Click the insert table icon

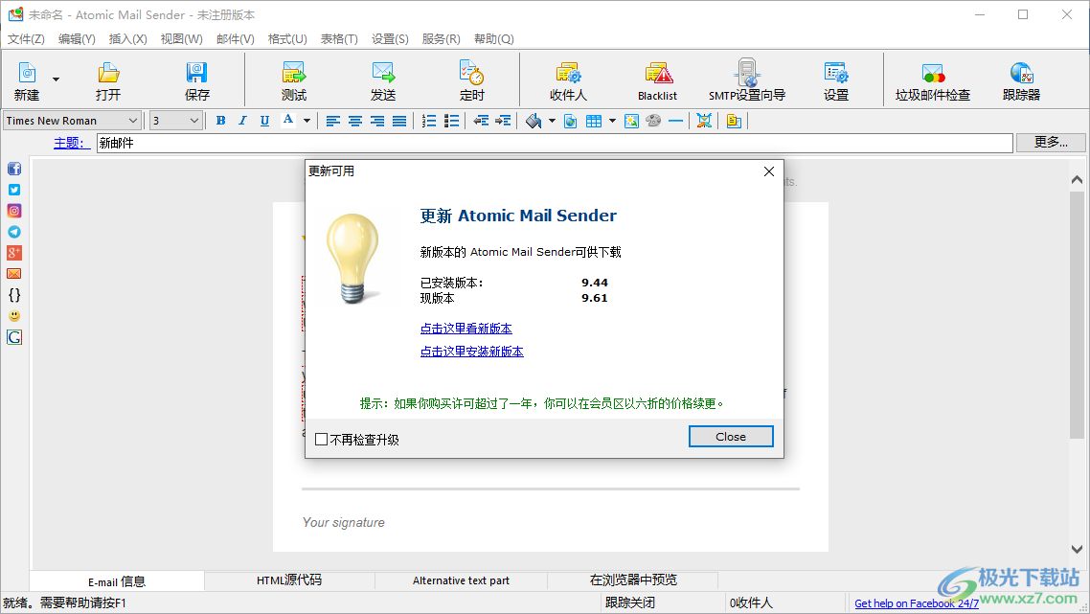click(594, 121)
